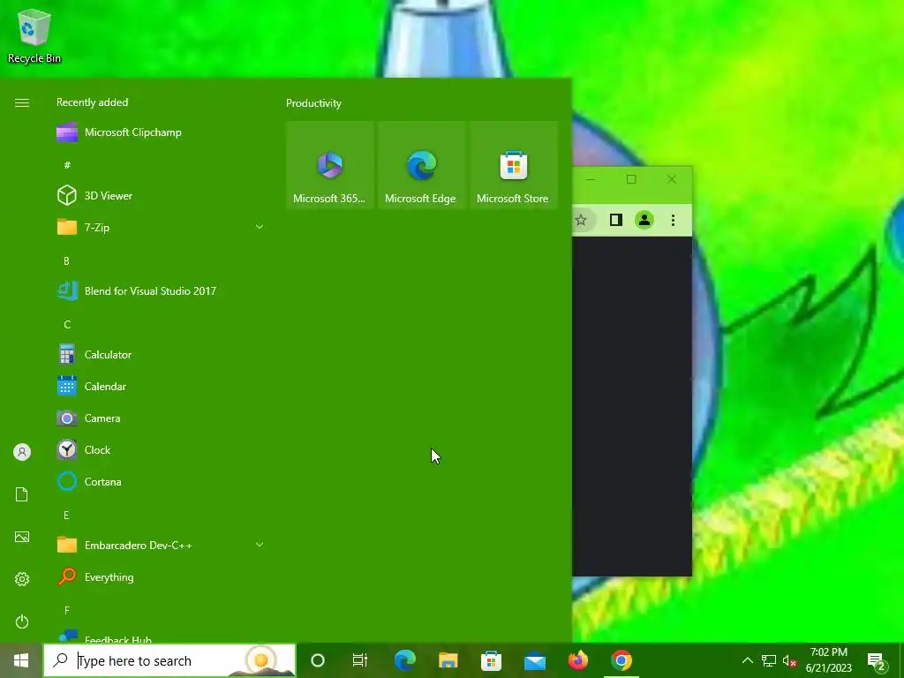Screen dimensions: 904x678
Task: Launch Firefox from the taskbar
Action: [578, 660]
